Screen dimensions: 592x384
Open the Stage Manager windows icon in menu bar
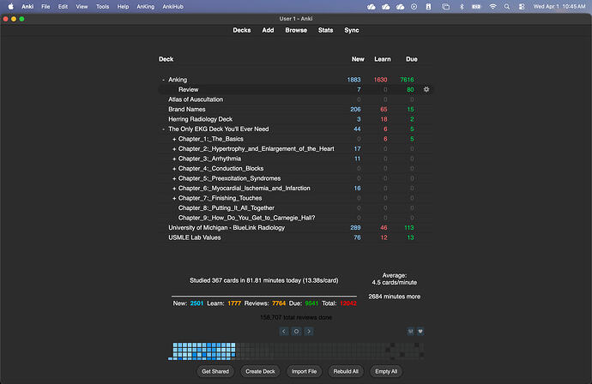click(446, 6)
